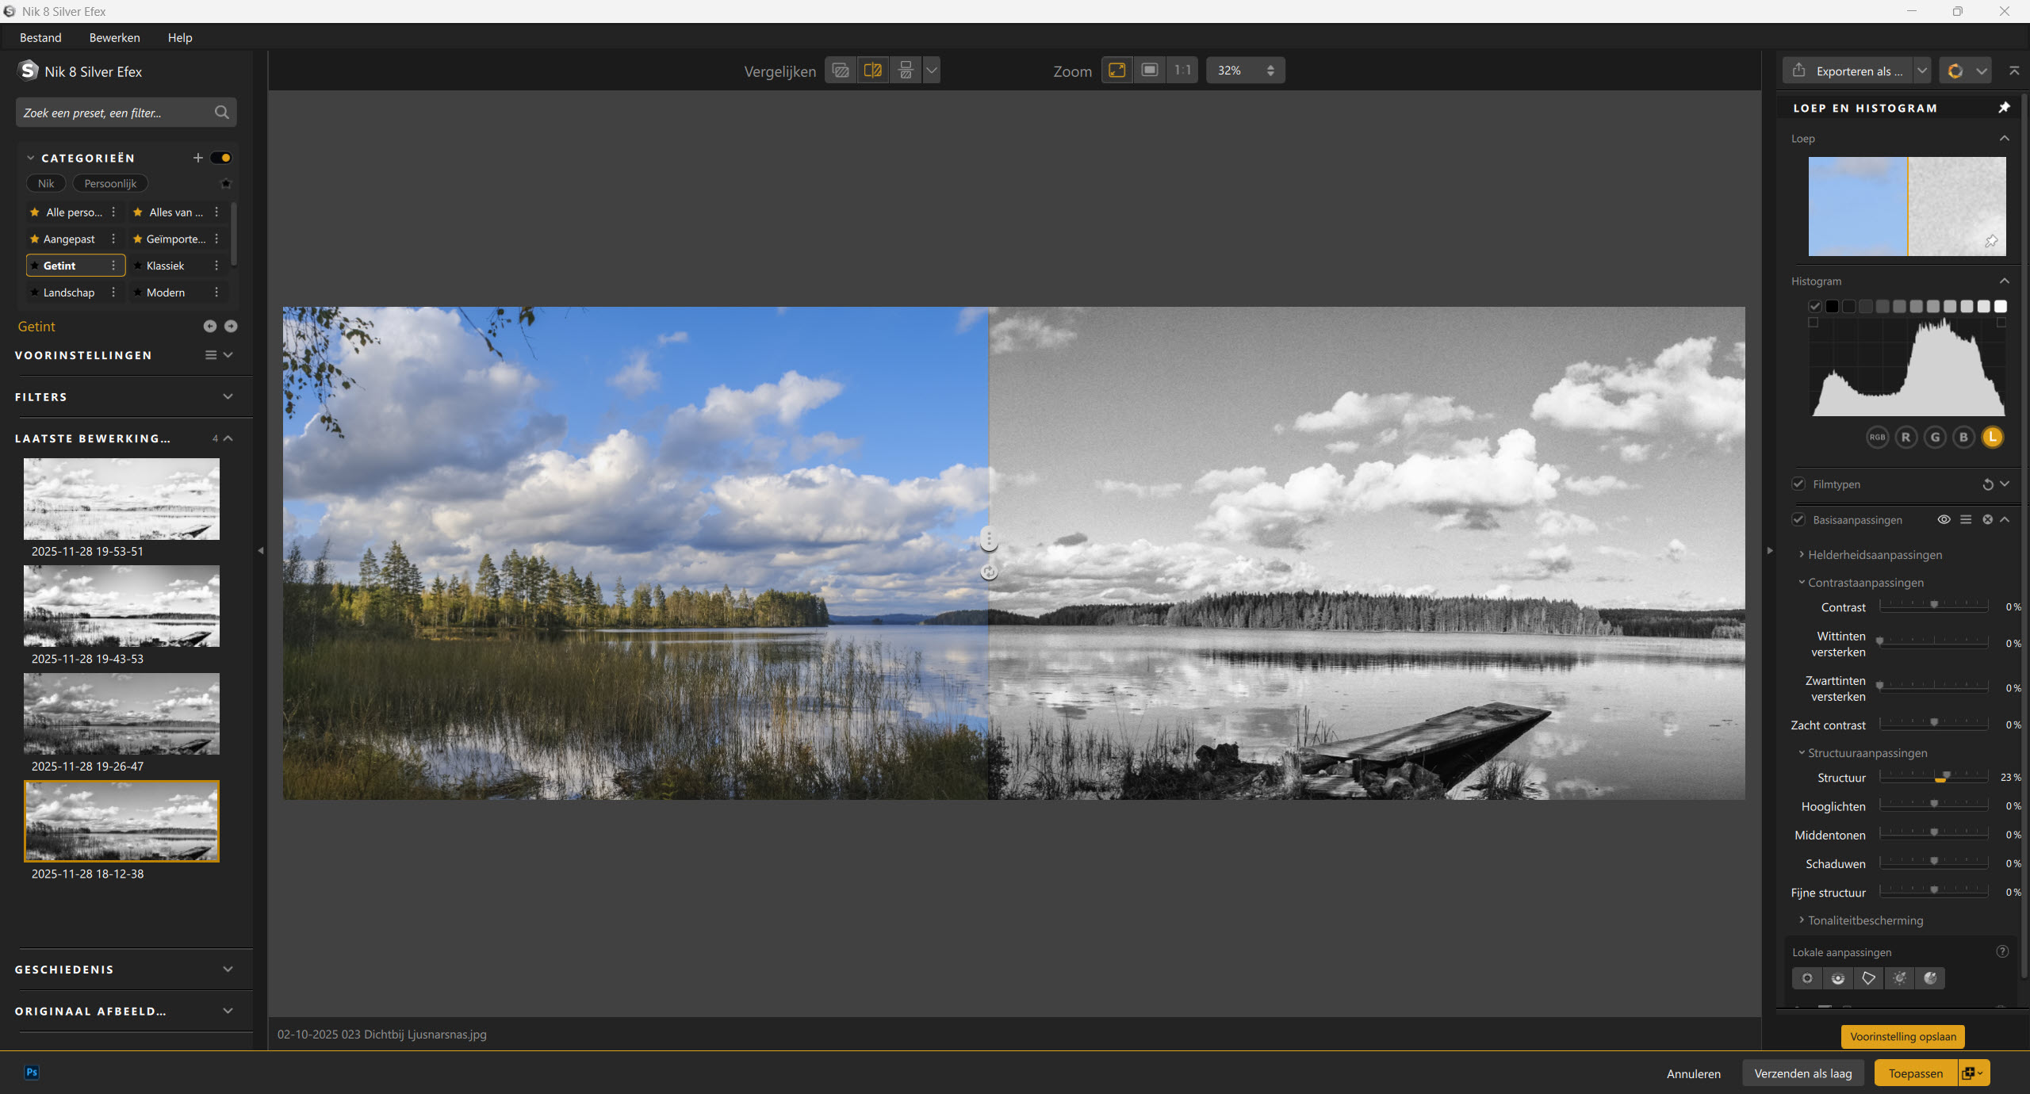
Task: Pin the Loep en Histogram panel
Action: coord(2004,108)
